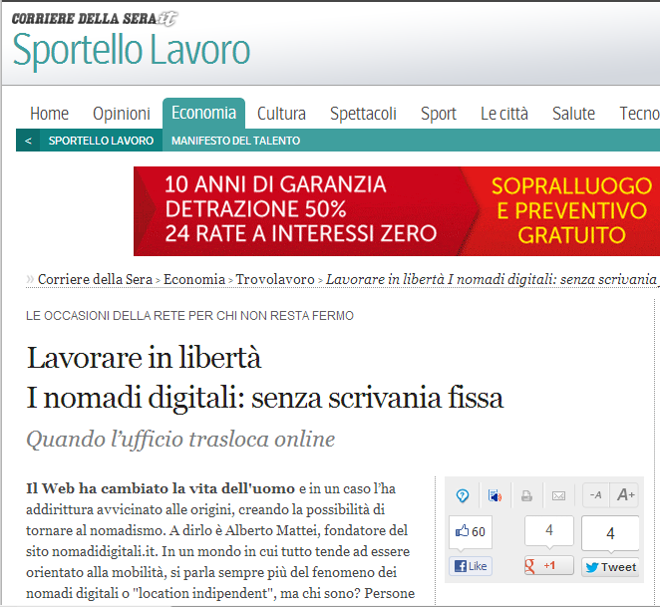Click the listen-to-article speaker icon
Image resolution: width=660 pixels, height=607 pixels.
tap(495, 495)
